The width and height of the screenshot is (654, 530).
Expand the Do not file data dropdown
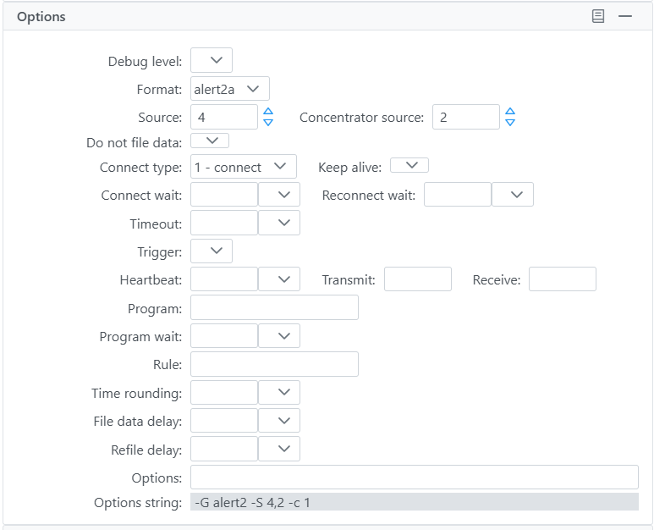210,141
